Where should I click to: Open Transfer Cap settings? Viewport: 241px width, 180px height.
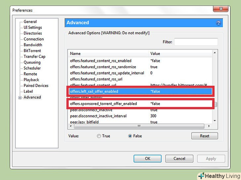click(x=34, y=56)
